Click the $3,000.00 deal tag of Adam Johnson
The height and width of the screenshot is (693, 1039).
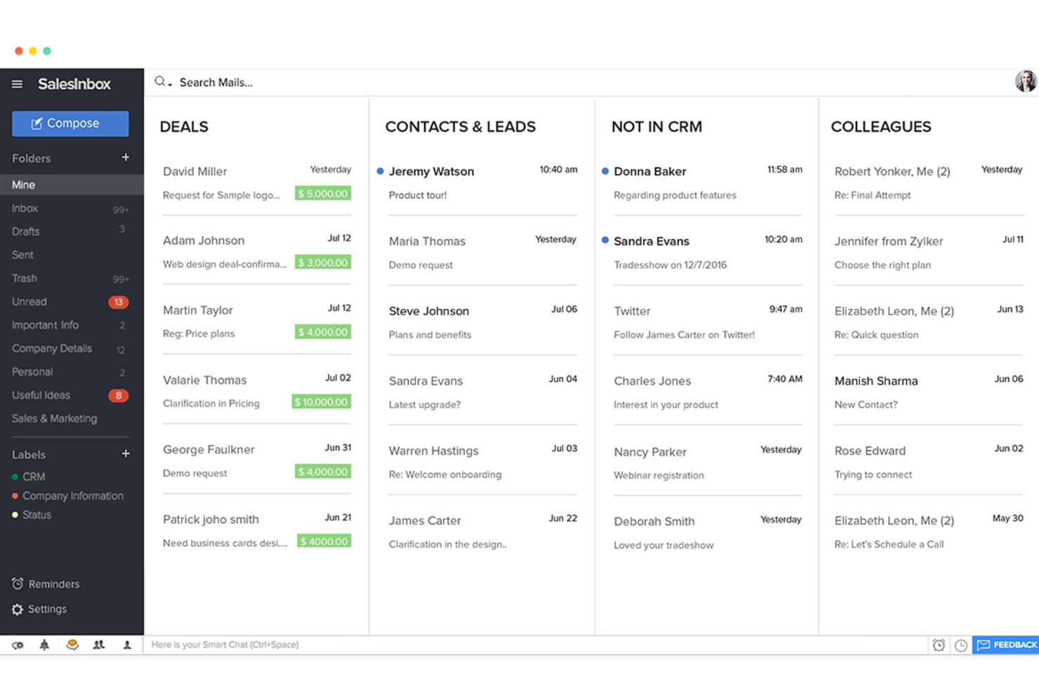tap(323, 263)
